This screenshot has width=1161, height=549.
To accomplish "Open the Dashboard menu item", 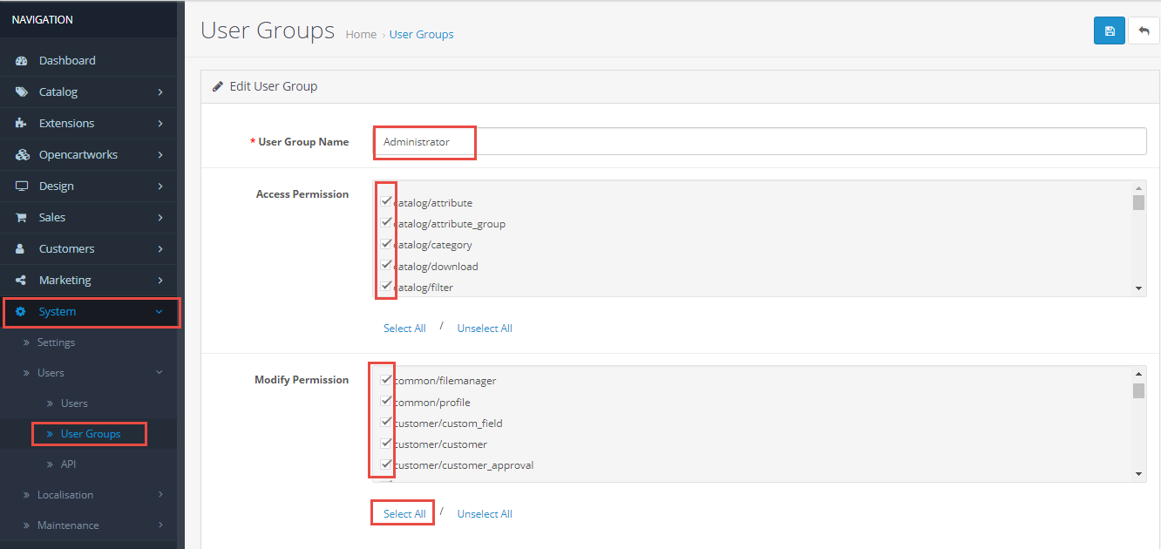I will [88, 61].
